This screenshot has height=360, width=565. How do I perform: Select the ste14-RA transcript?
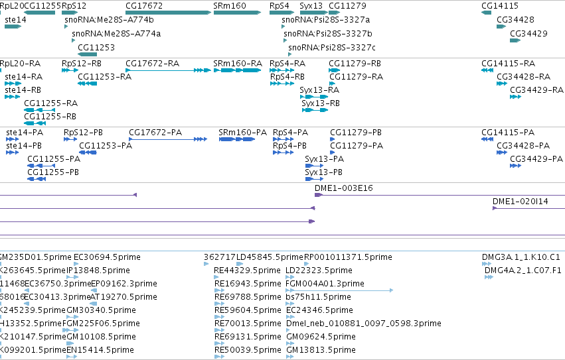13,84
